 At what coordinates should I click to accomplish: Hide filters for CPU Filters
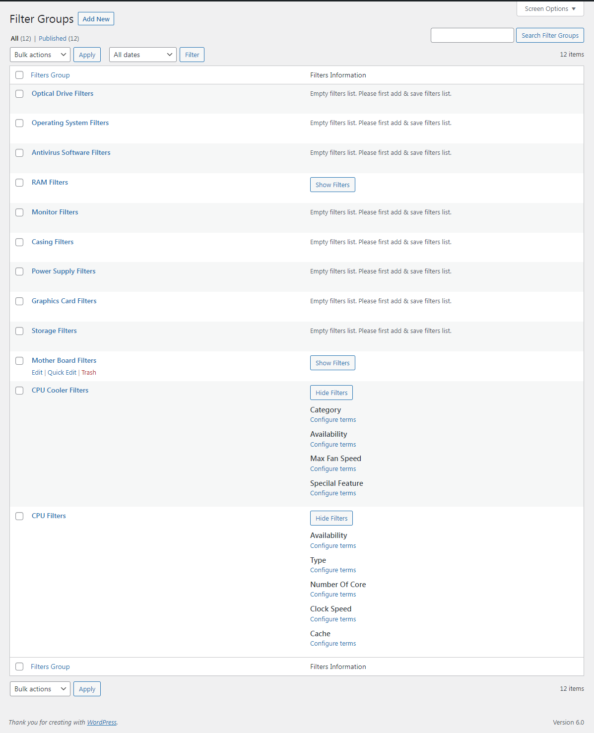tap(331, 518)
